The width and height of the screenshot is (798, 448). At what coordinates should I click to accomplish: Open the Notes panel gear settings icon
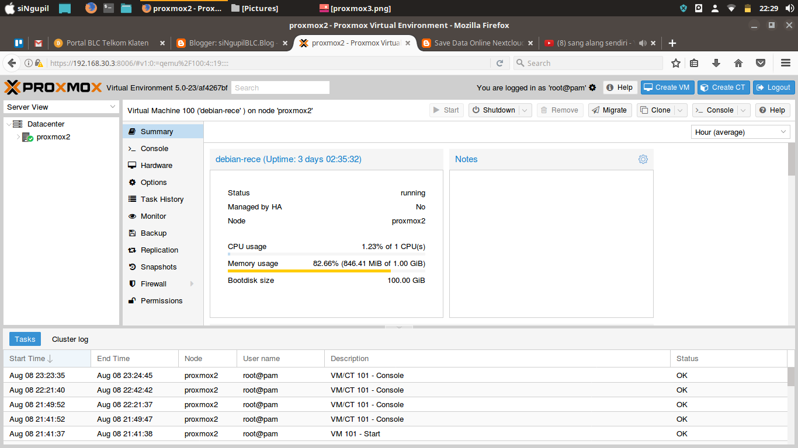coord(643,159)
